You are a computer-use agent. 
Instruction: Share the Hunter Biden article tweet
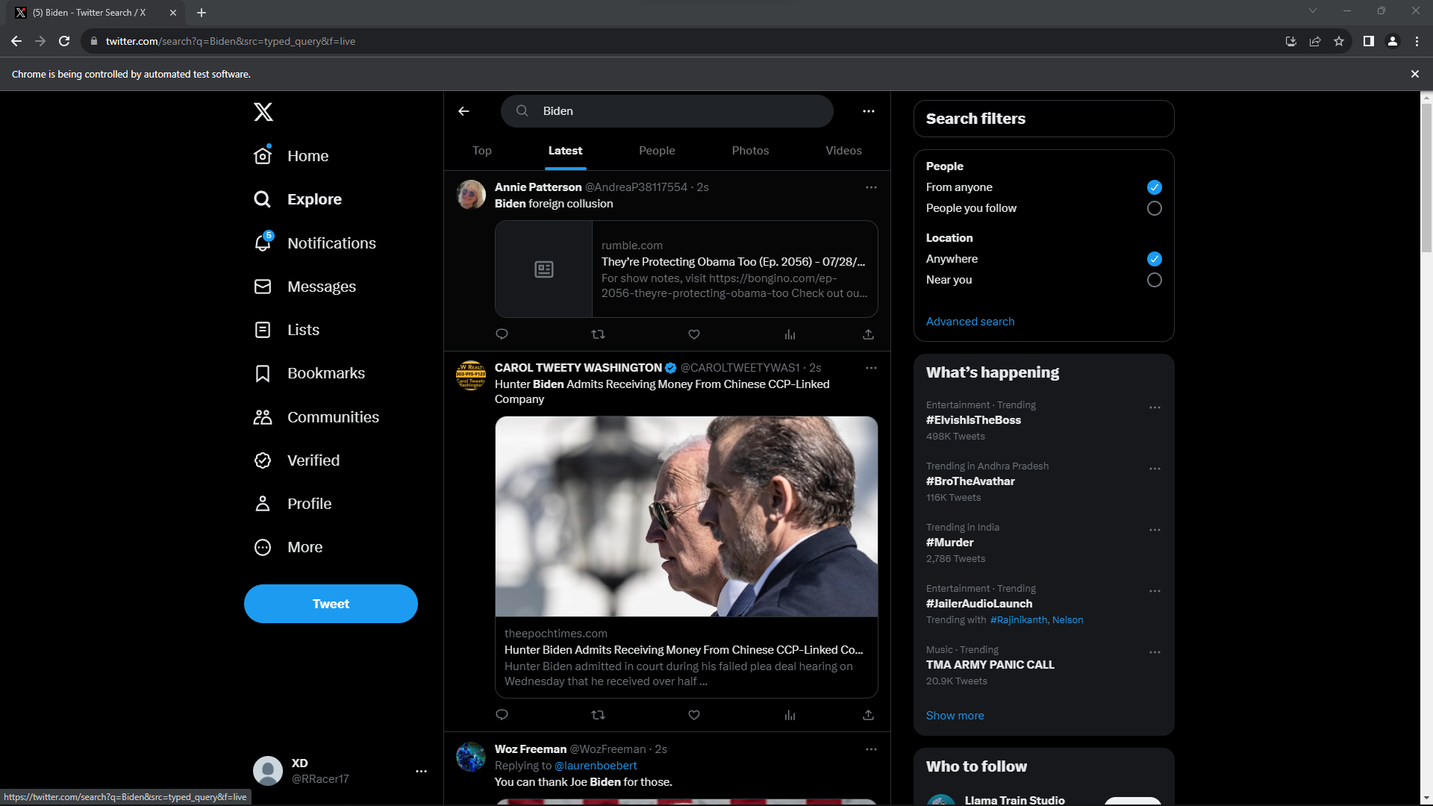tap(868, 715)
